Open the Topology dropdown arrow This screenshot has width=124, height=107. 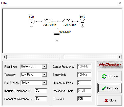(x=44, y=75)
